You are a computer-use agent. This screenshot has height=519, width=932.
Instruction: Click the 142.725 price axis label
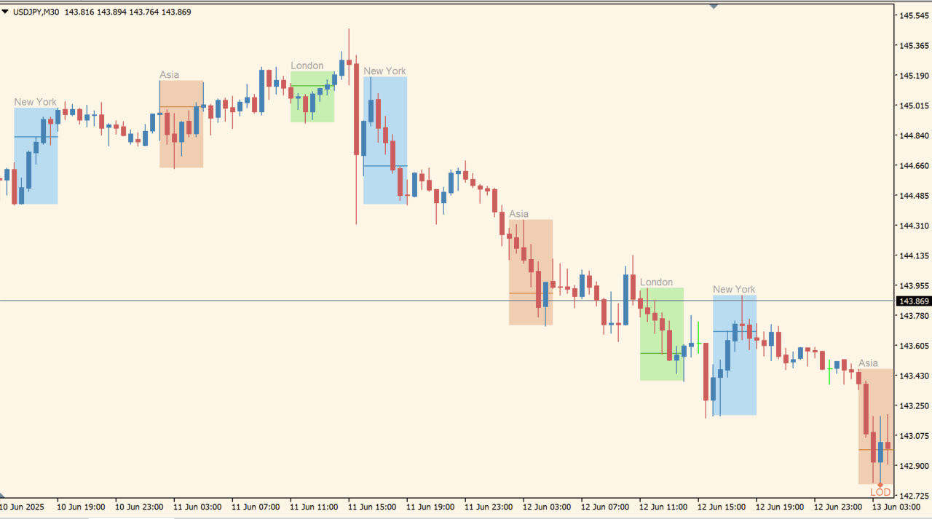pos(913,496)
